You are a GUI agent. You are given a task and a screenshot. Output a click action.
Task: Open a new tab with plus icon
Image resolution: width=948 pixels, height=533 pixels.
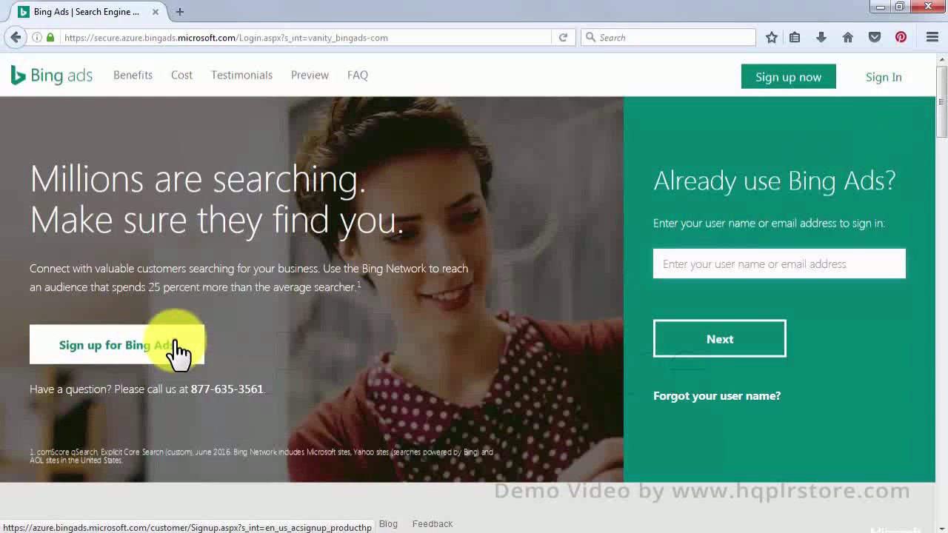coord(180,12)
